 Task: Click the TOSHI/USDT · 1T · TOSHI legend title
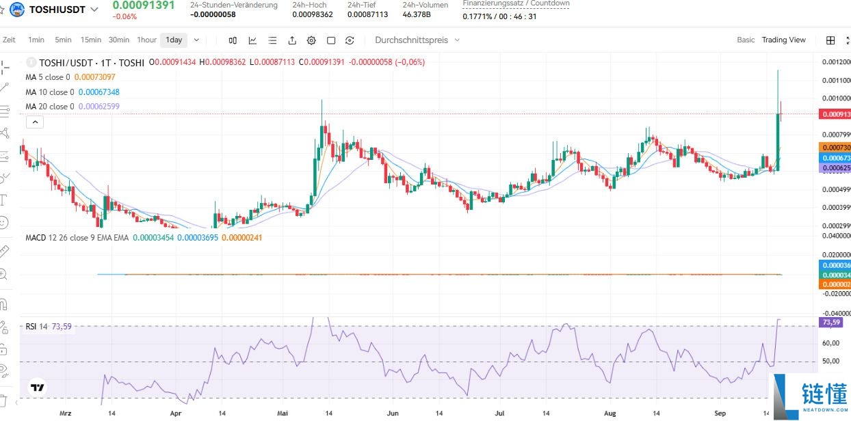click(x=91, y=62)
